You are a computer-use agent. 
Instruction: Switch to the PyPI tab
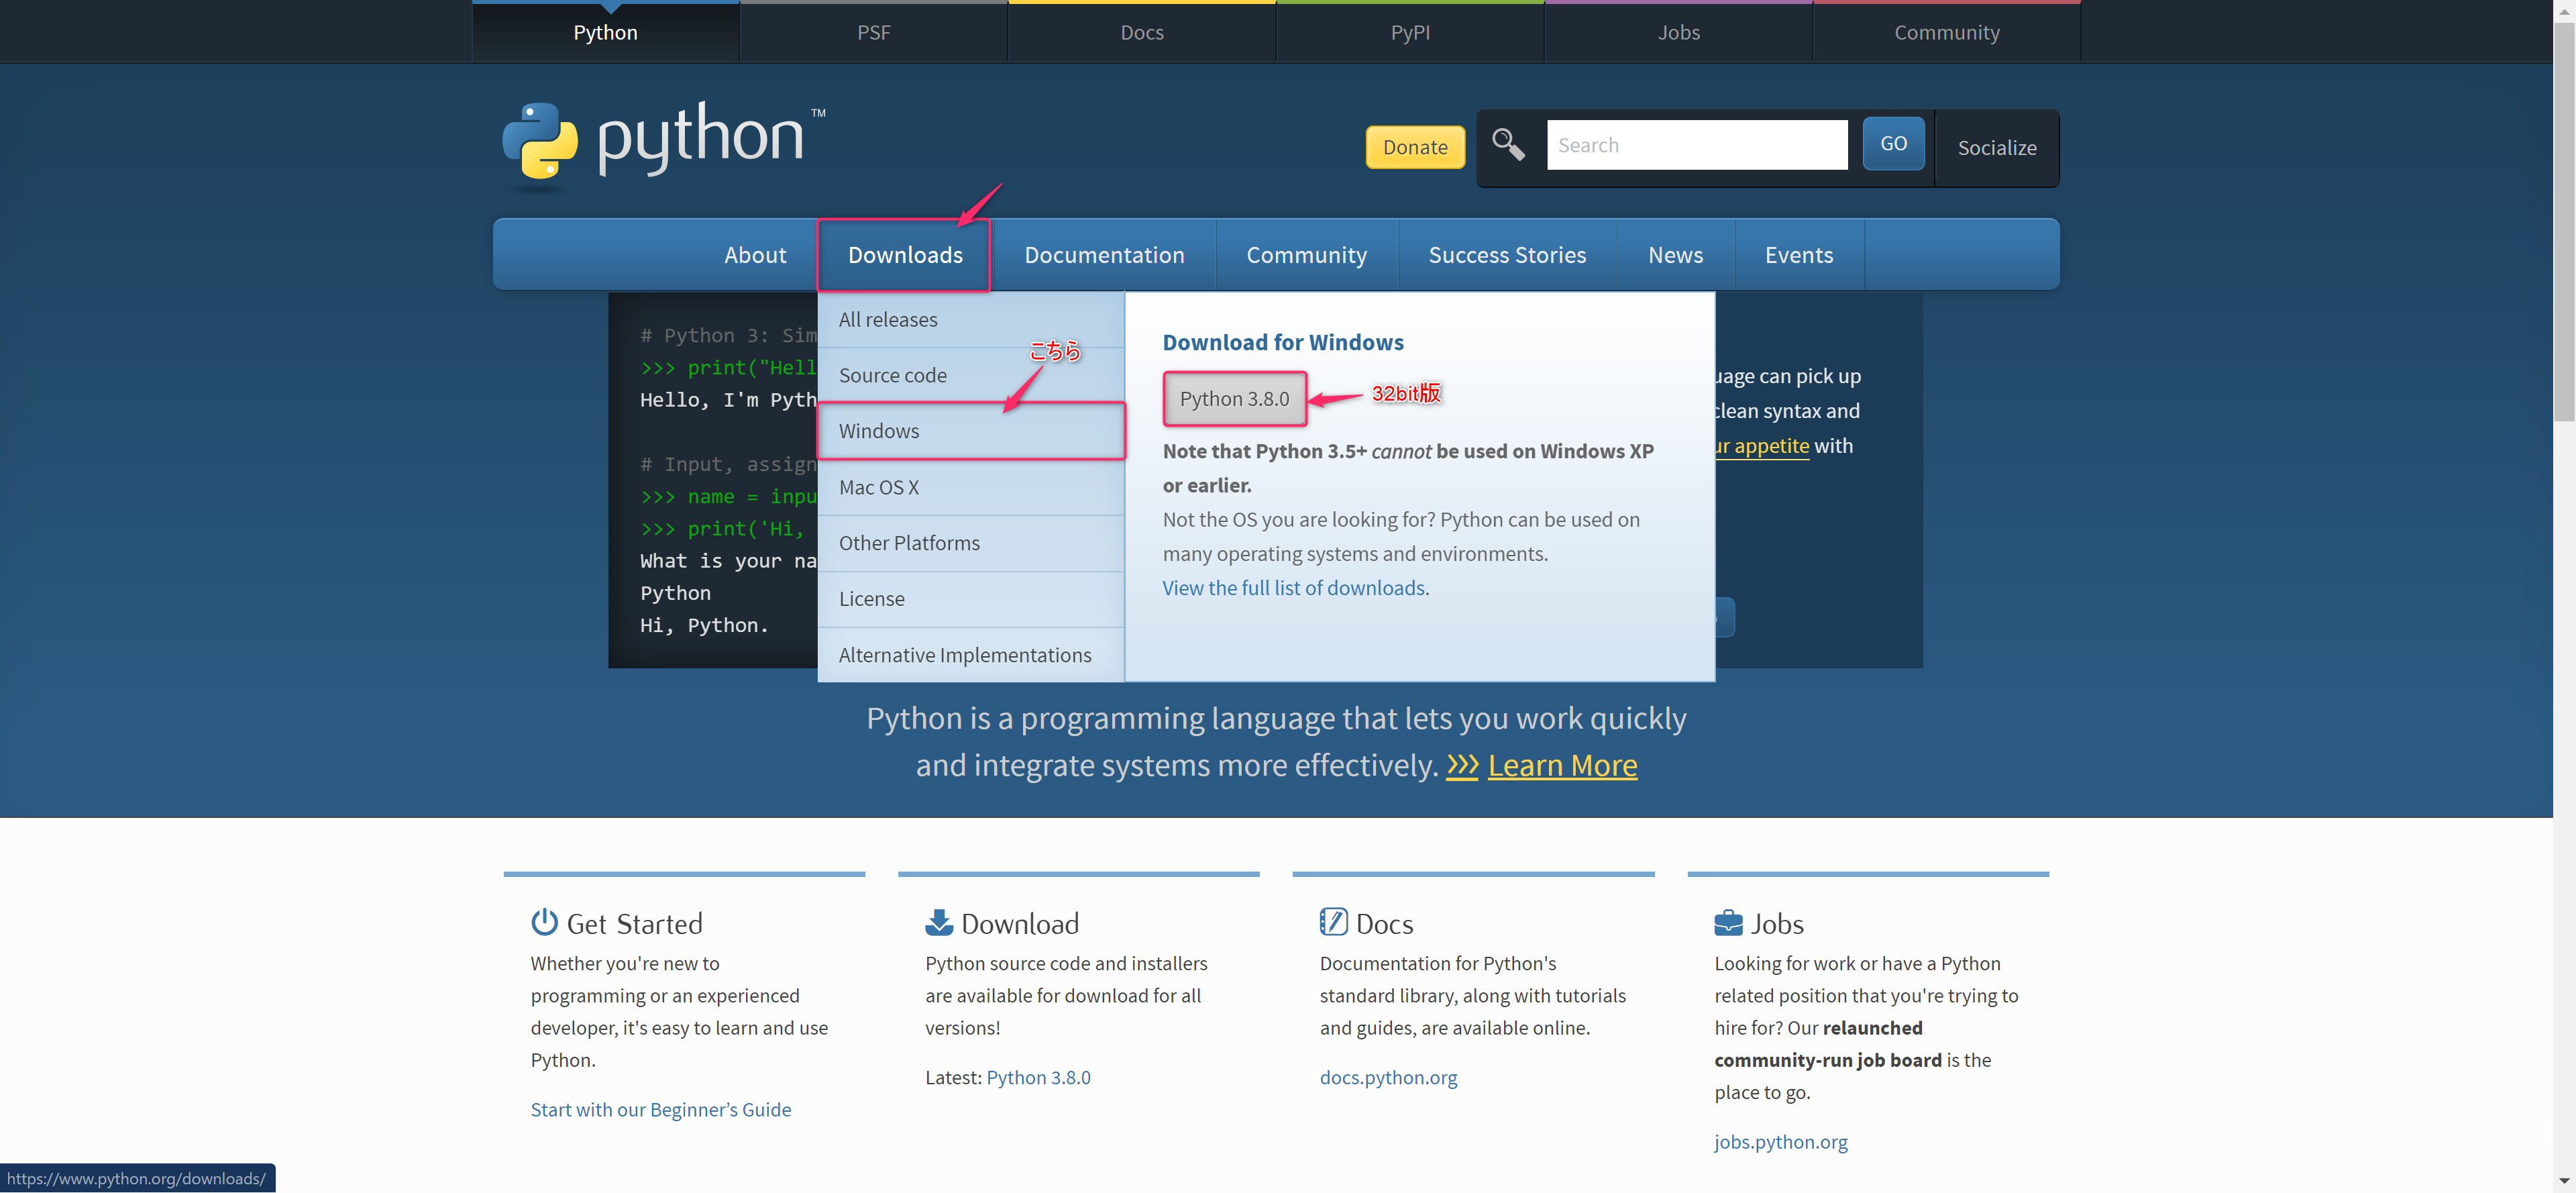pos(1410,31)
